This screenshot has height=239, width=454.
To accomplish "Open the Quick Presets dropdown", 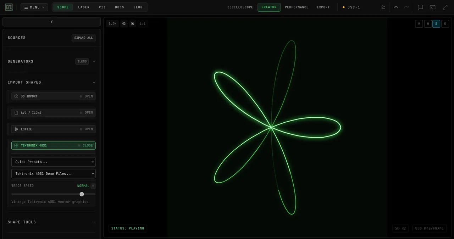I will pos(54,162).
